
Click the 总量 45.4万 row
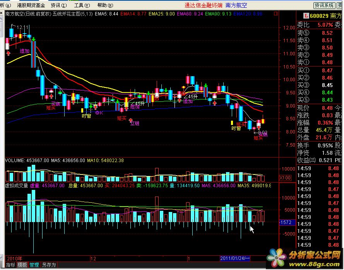(315, 130)
